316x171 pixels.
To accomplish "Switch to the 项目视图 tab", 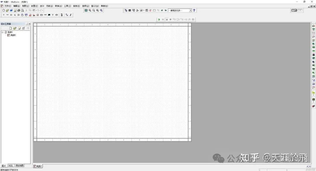I will [x=20, y=166].
